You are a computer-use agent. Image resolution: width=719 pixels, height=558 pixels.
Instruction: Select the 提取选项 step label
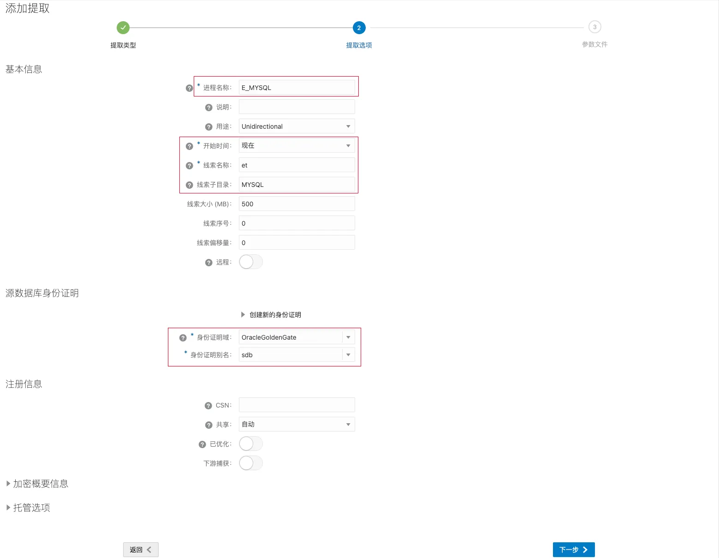click(359, 45)
